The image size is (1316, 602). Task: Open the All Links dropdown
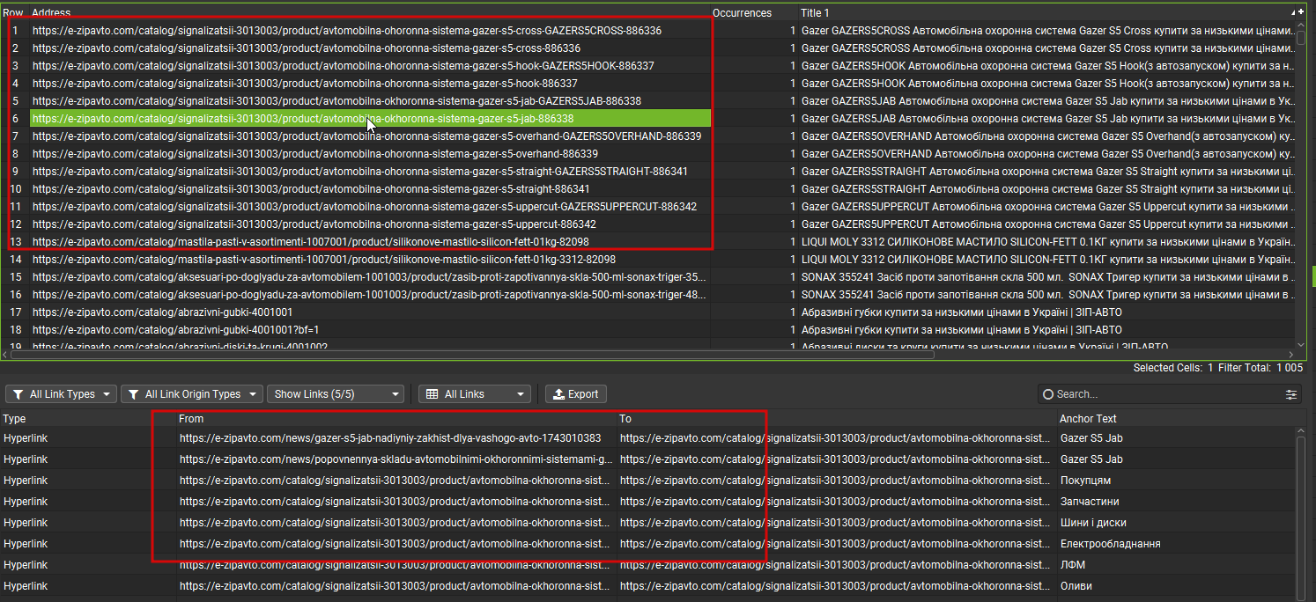click(475, 394)
